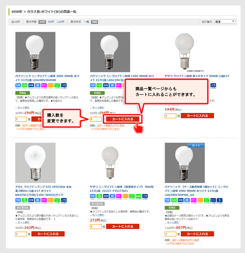Click the 100V badge under Panasonic 5個セット
245x253 pixels.
coord(174,201)
